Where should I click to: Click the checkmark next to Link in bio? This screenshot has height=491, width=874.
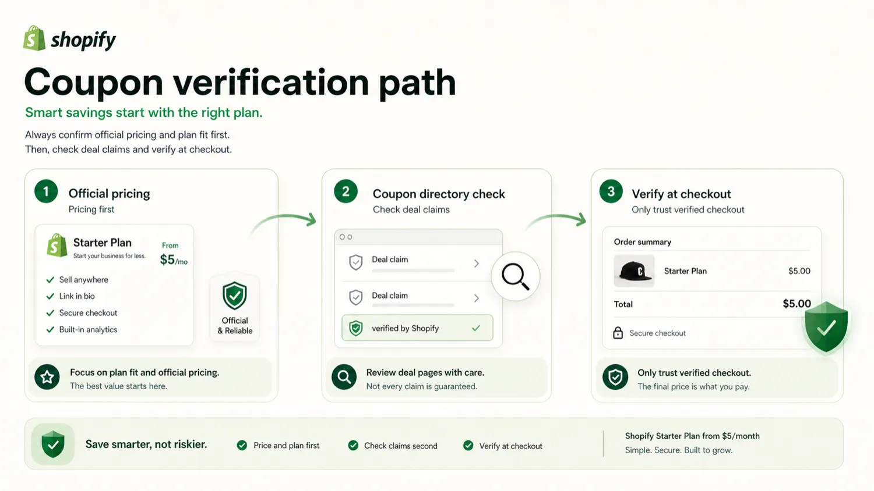pos(50,296)
